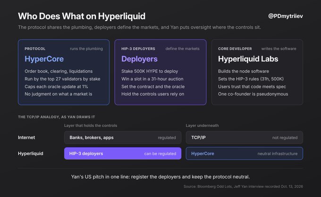Click 'Layer underneath' column header
The image size is (321, 197).
[x=202, y=125]
